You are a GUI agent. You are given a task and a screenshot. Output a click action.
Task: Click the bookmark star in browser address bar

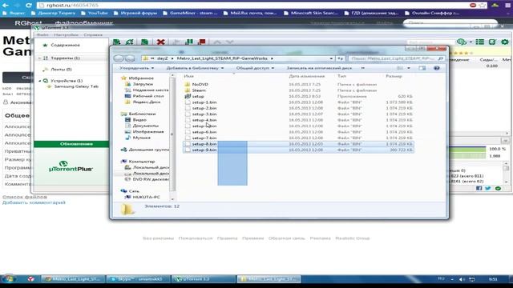pos(483,6)
